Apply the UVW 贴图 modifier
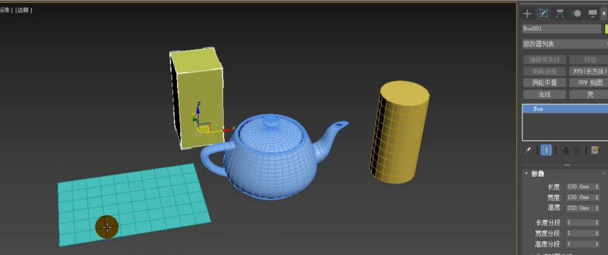This screenshot has height=255, width=608. tap(588, 83)
